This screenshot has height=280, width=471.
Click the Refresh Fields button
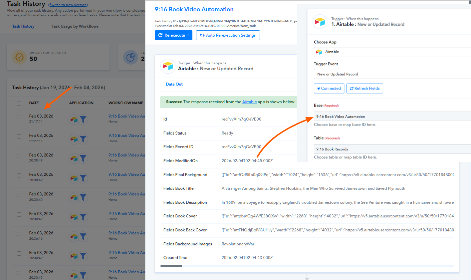[x=364, y=89]
